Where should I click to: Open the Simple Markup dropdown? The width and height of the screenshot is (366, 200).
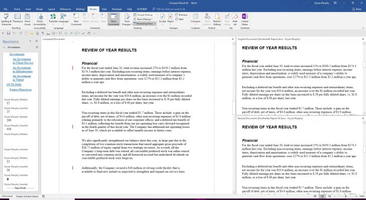tap(145, 15)
